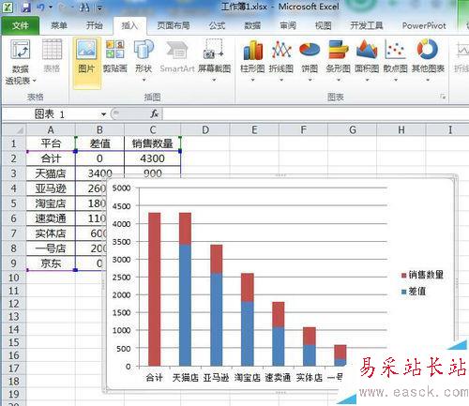Select column D header
The height and width of the screenshot is (406, 469).
(205, 129)
